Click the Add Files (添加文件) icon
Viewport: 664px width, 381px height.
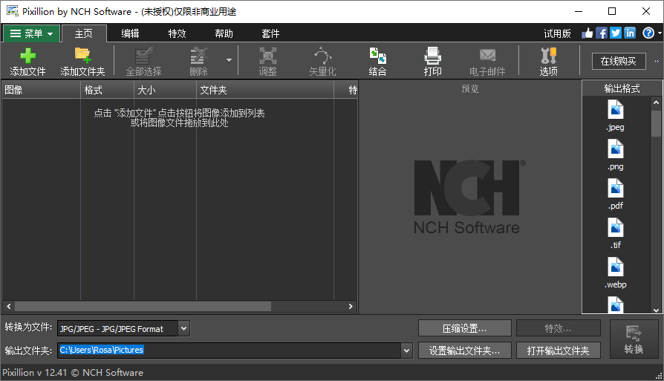point(27,56)
